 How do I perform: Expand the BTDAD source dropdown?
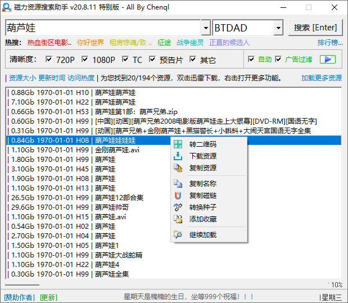point(278,28)
